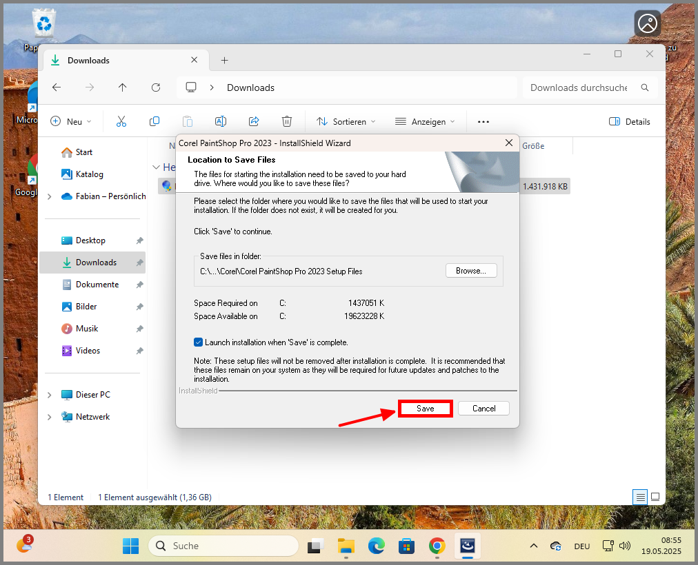698x565 pixels.
Task: Navigate up one folder level
Action: (122, 87)
